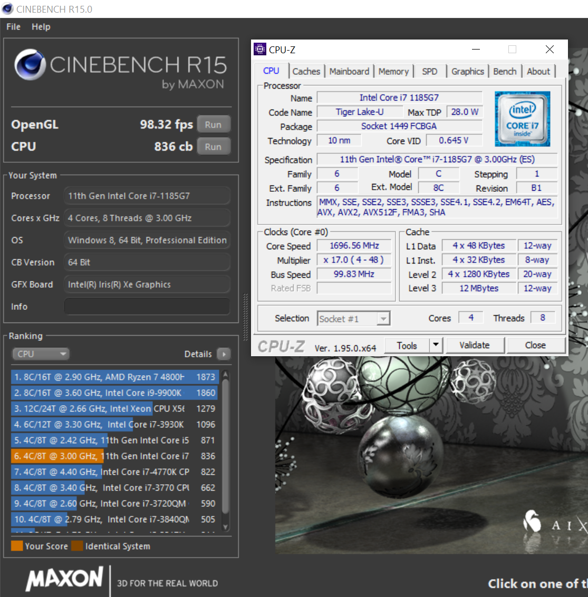Minimize the CPU-Z window
This screenshot has width=588, height=597.
coord(476,50)
